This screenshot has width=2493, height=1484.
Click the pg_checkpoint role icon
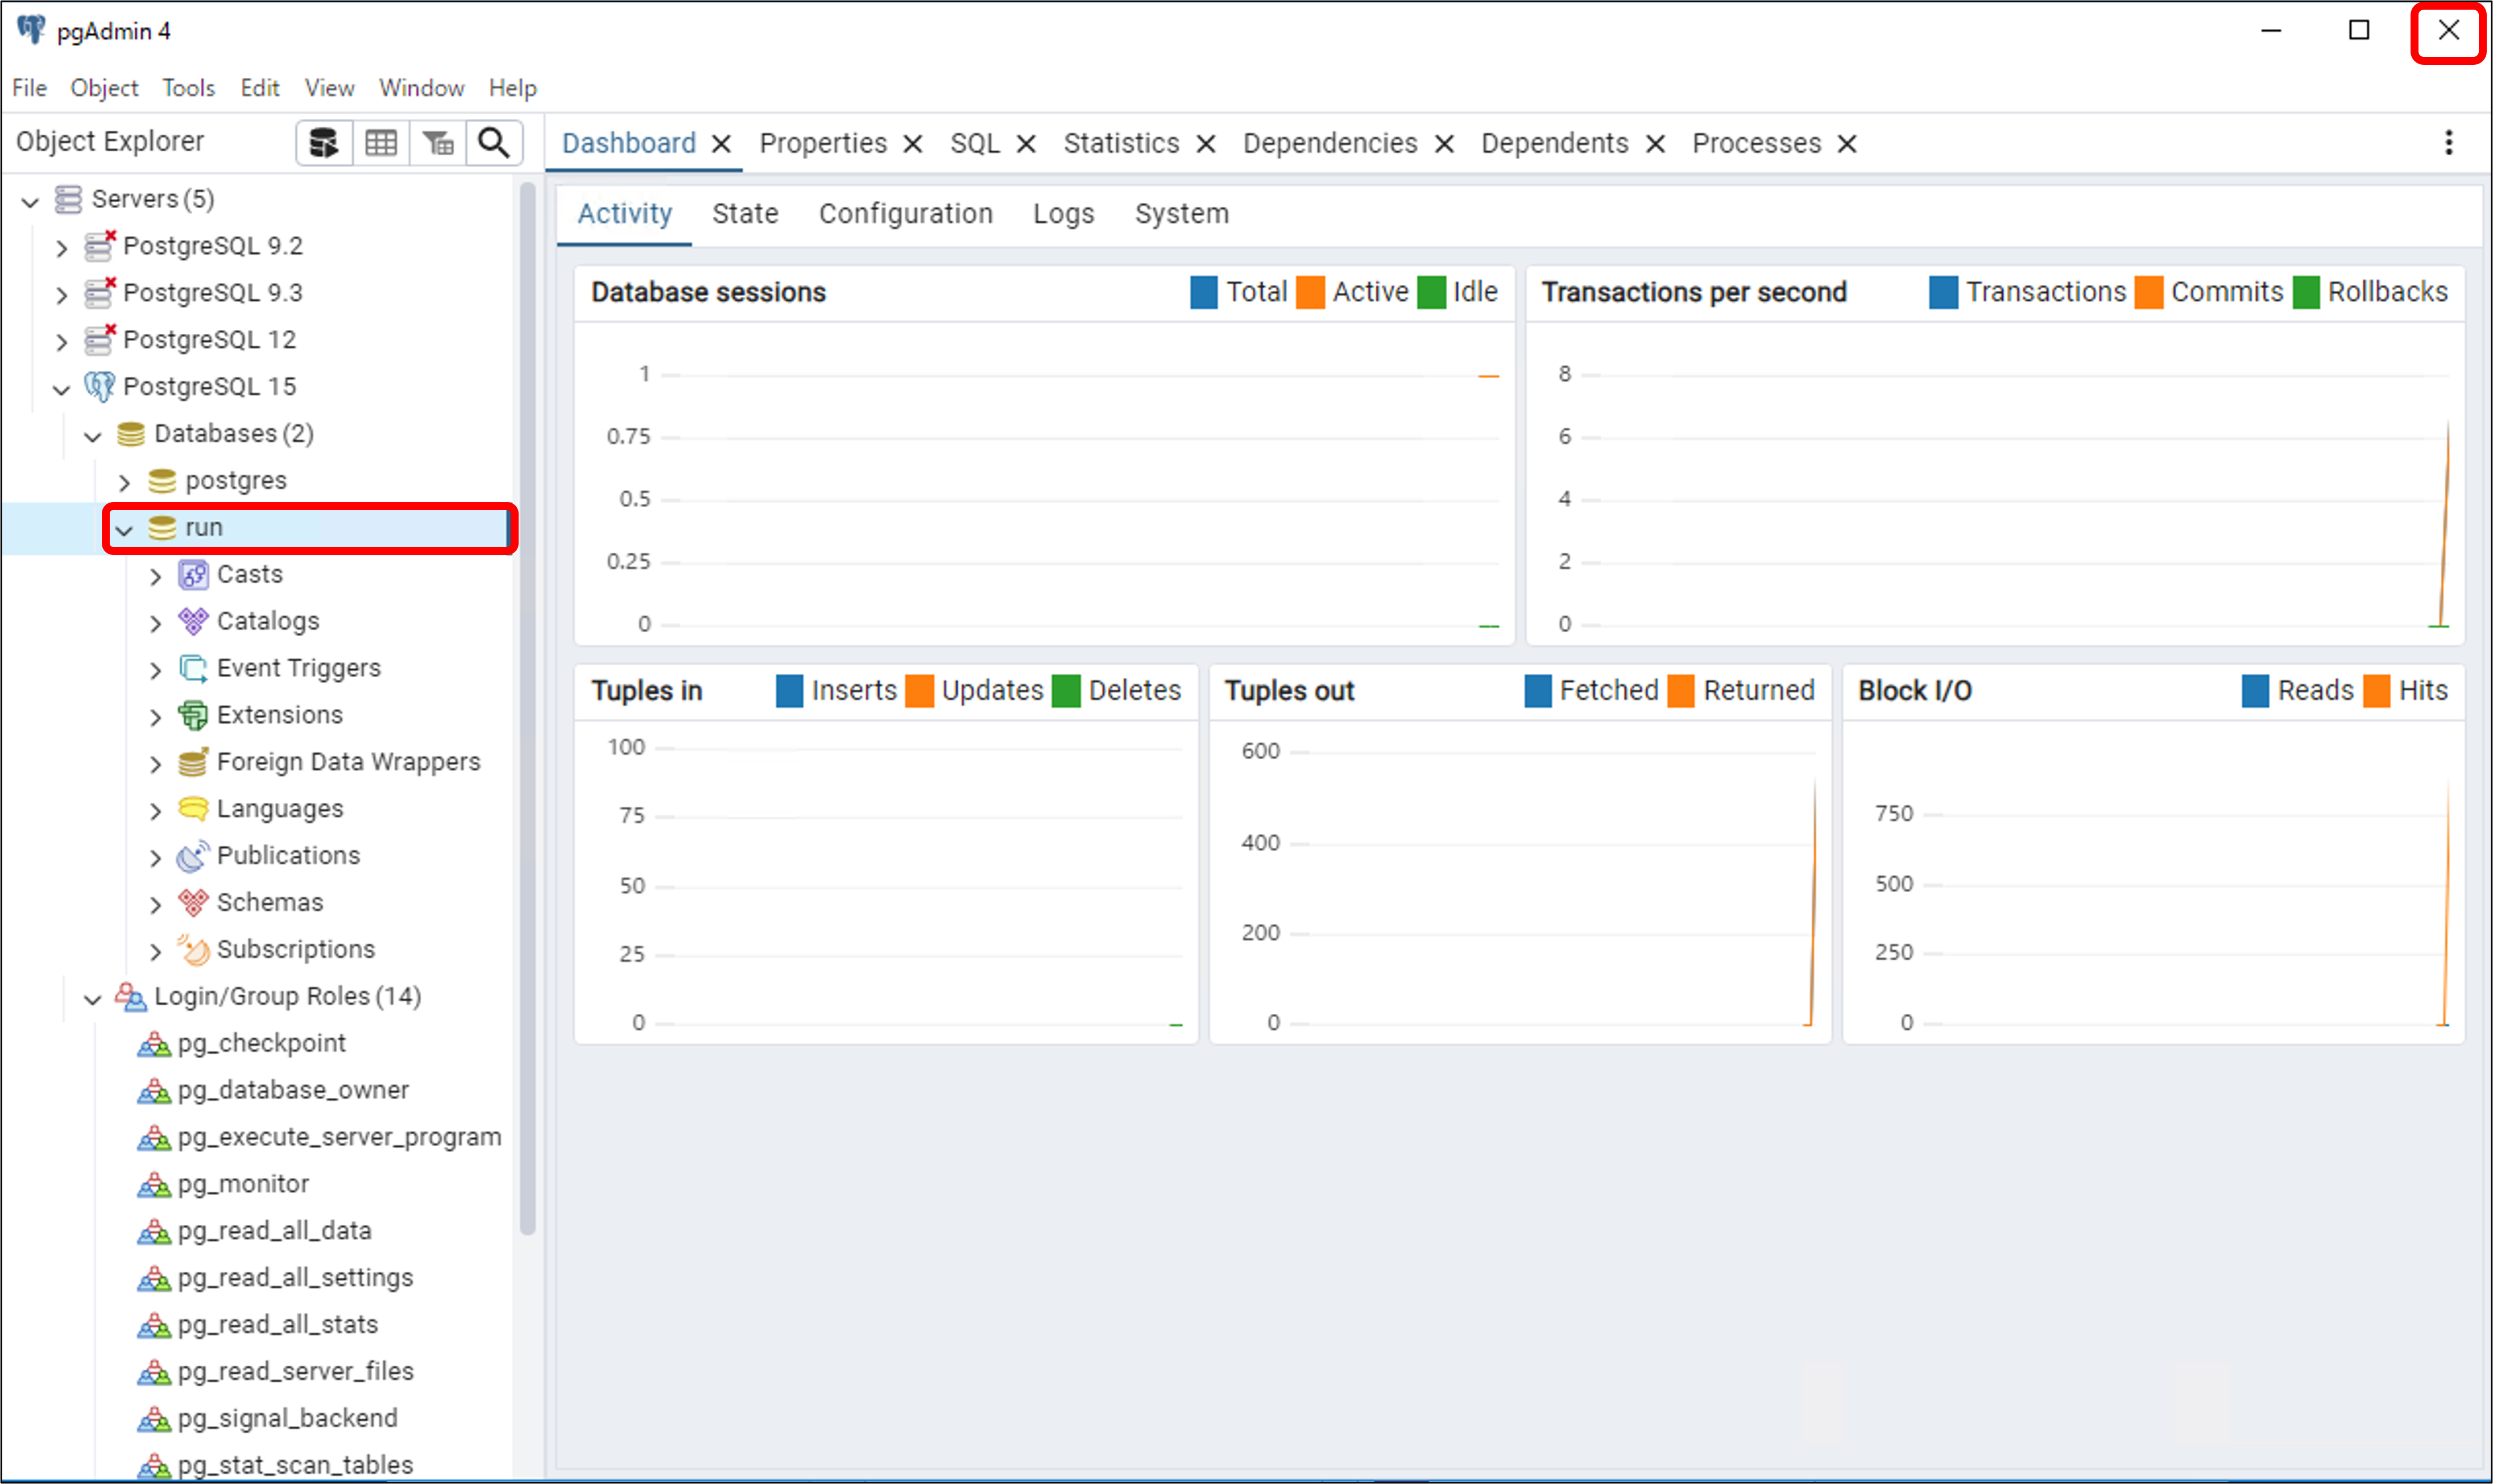tap(153, 1044)
